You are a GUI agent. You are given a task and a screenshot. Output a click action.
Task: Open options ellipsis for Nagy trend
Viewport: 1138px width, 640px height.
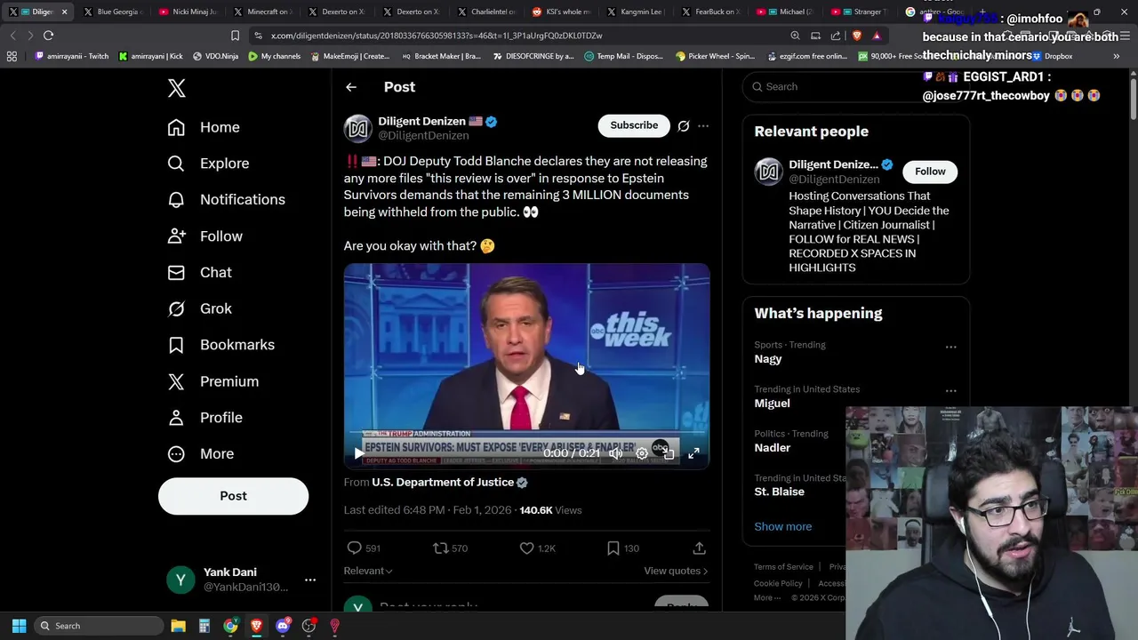pos(950,347)
